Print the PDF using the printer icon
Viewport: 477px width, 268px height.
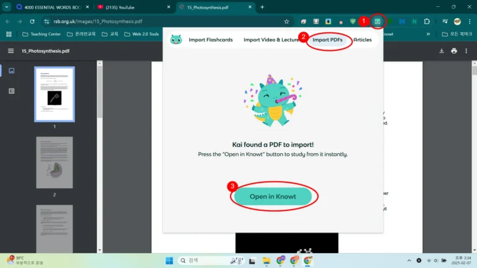(x=454, y=51)
